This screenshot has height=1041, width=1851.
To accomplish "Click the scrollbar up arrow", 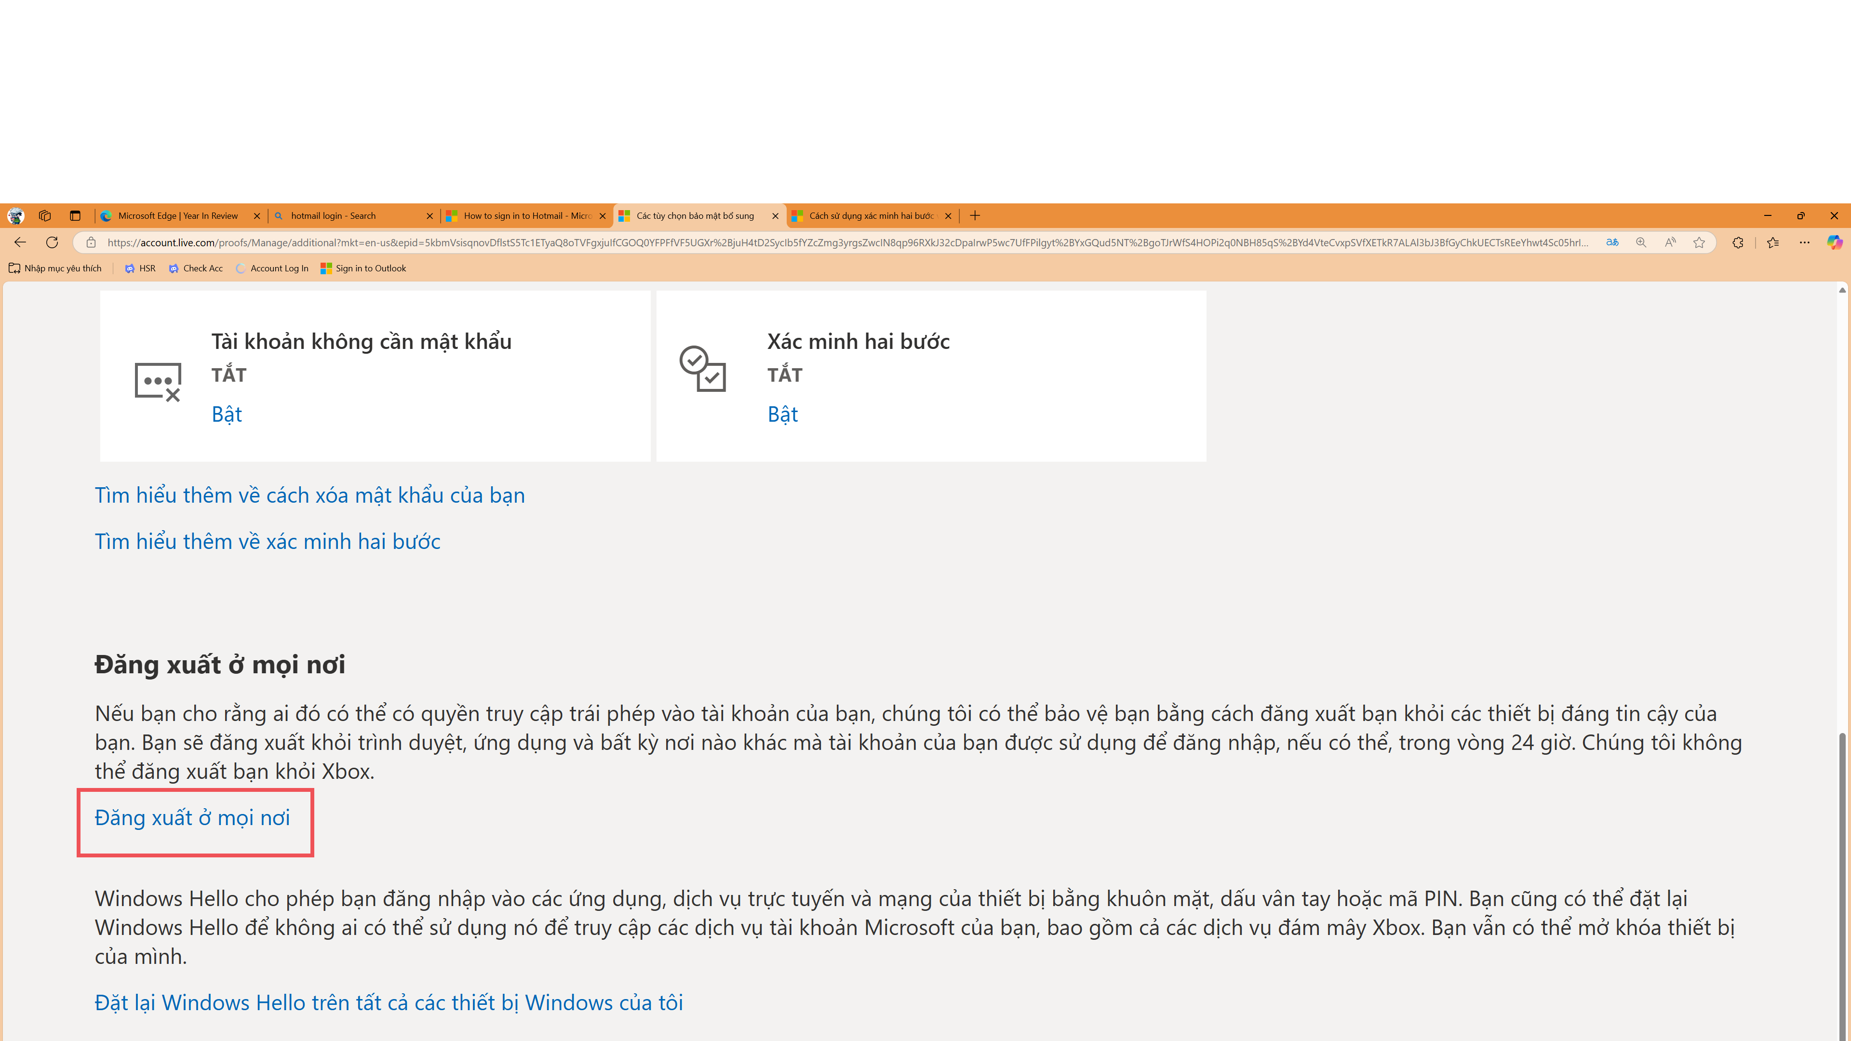I will coord(1842,290).
